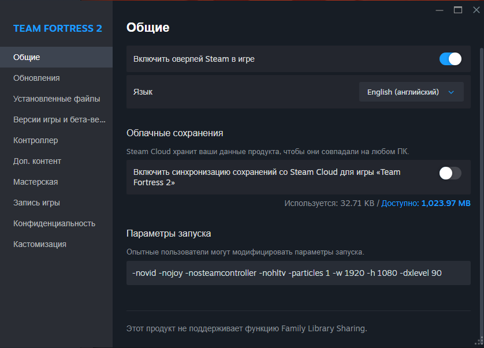The width and height of the screenshot is (484, 348).
Task: Go to Установленные файлы section
Action: (56, 99)
